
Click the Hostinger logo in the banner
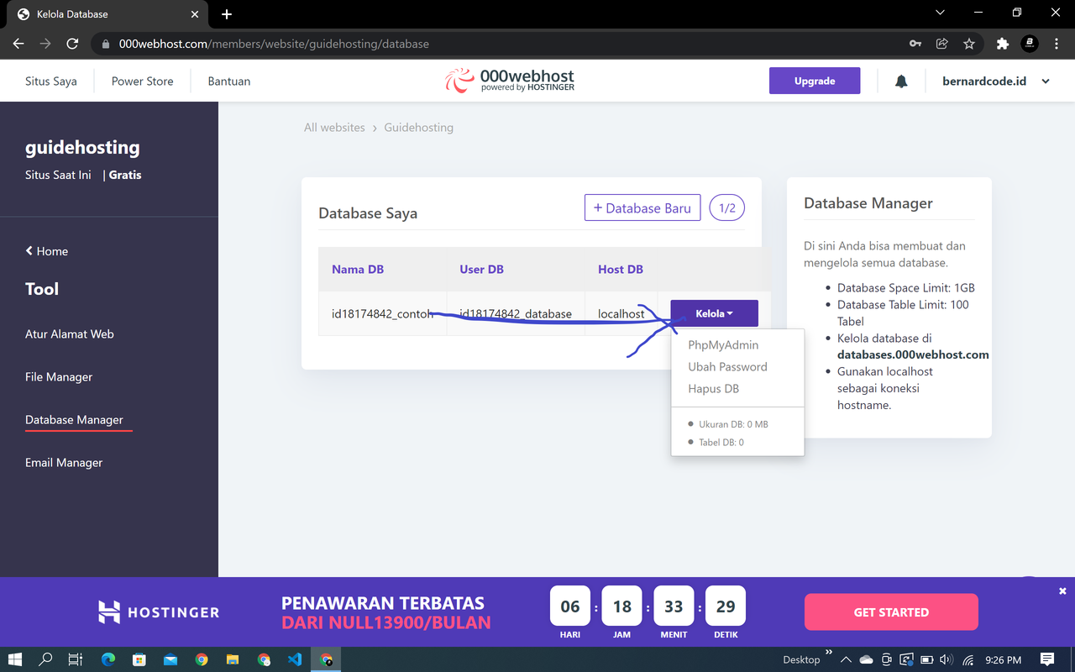pyautogui.click(x=159, y=612)
